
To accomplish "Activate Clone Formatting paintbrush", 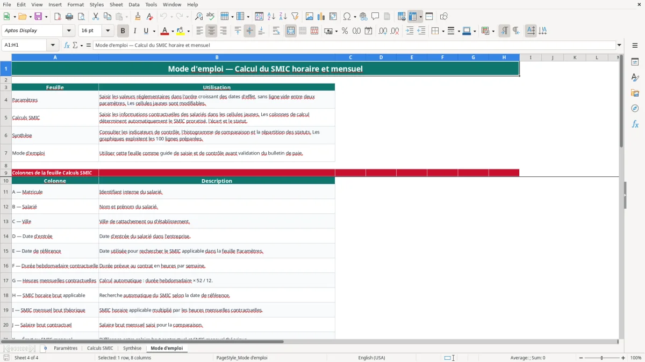I will pos(138,17).
